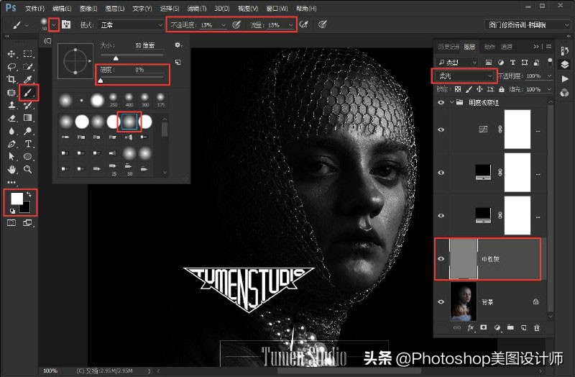
Task: Select the Quick Selection tool
Action: pos(28,67)
